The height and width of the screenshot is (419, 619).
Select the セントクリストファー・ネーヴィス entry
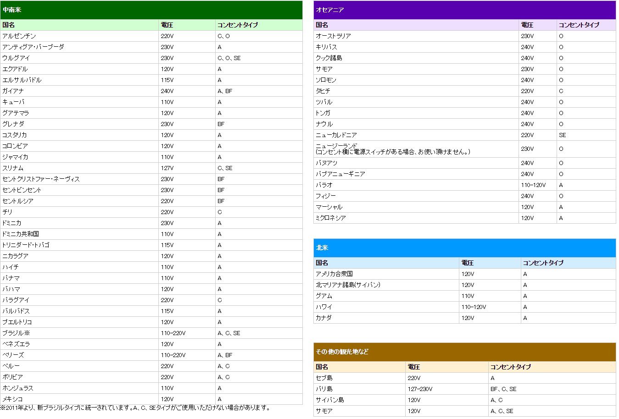point(41,179)
